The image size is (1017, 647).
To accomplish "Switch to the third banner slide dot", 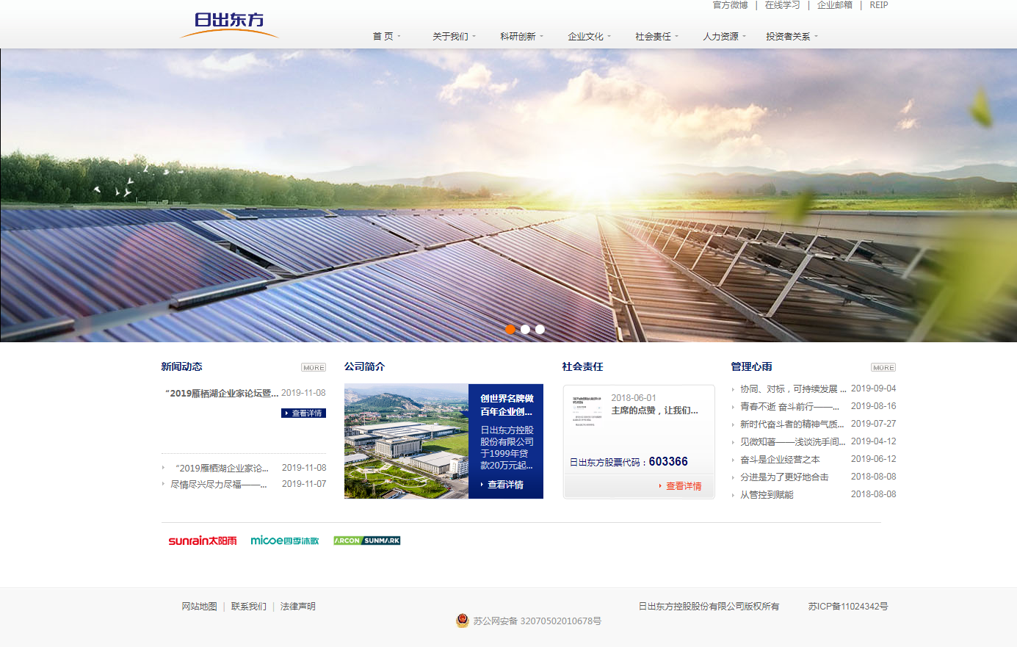I will (x=540, y=329).
